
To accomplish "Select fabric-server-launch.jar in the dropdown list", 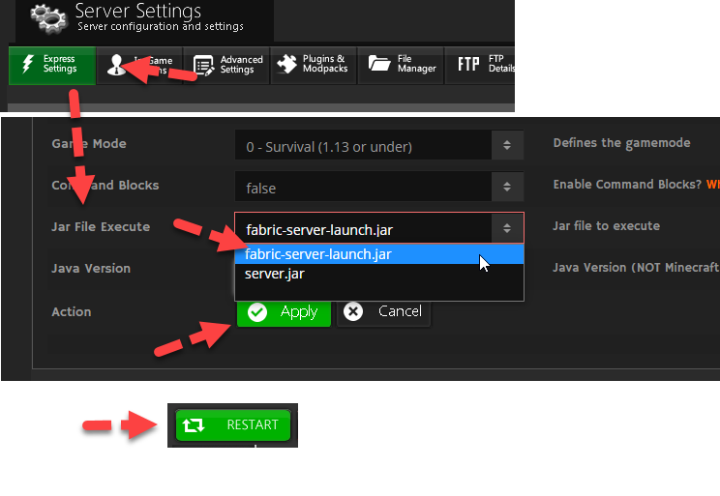I will 379,254.
